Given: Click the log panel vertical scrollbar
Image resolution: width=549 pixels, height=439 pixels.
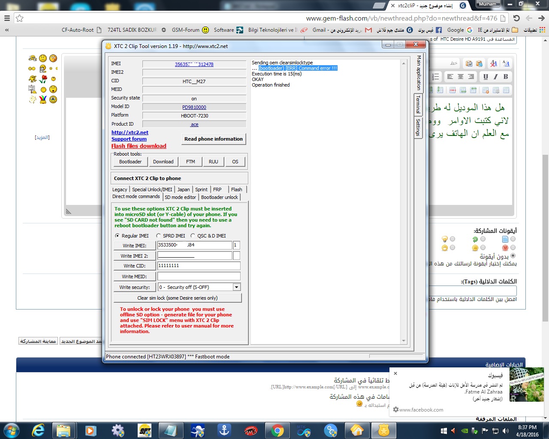Looking at the screenshot, I should (404, 202).
